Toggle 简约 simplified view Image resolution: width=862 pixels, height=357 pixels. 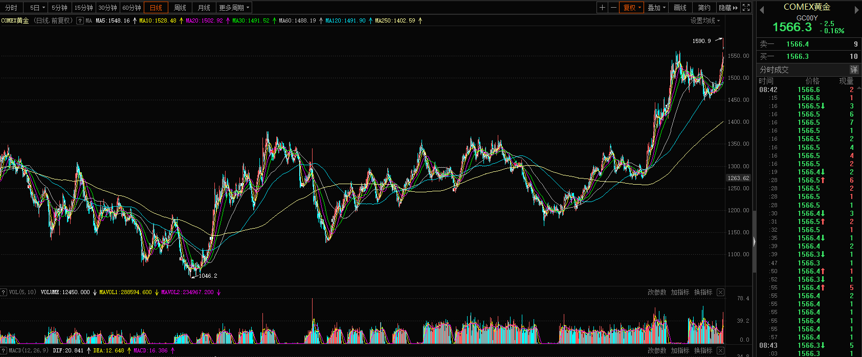tap(704, 8)
